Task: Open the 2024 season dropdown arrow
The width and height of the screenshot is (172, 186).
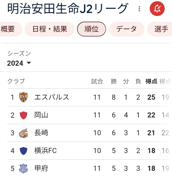Action: tap(29, 63)
